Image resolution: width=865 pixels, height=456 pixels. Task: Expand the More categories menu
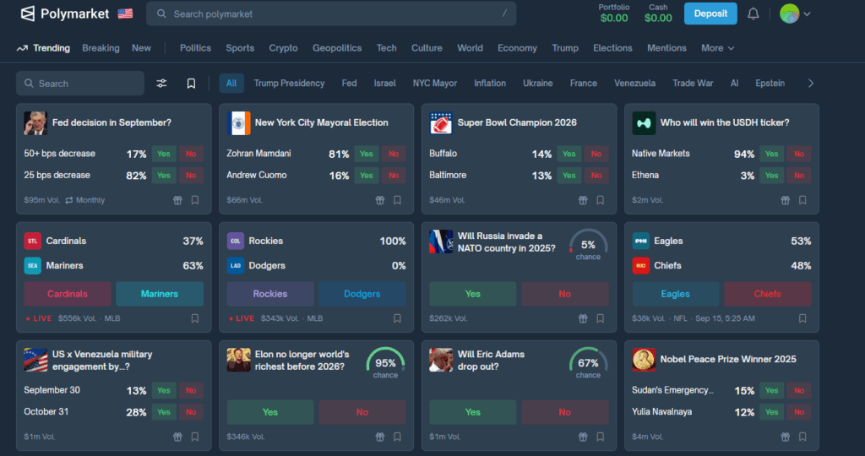click(x=717, y=48)
